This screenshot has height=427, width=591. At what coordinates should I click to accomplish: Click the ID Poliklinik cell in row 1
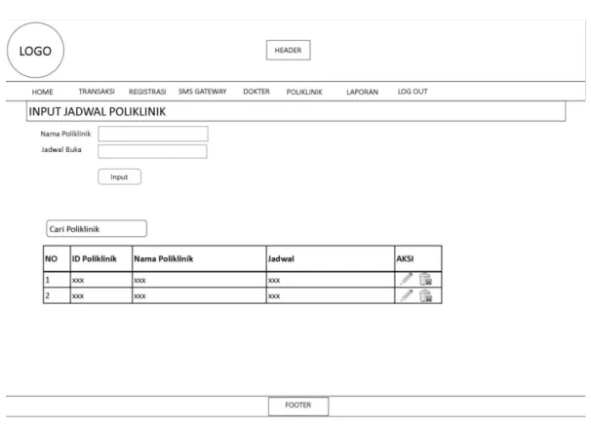(101, 280)
